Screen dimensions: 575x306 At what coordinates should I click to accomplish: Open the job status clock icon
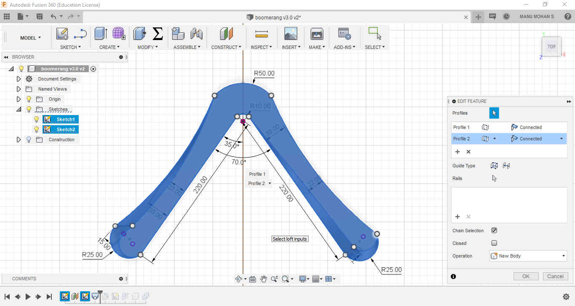click(506, 16)
